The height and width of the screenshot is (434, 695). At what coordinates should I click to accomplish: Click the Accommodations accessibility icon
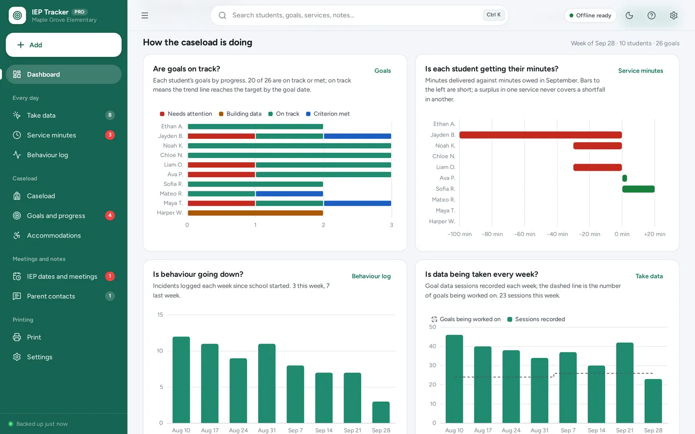(17, 236)
